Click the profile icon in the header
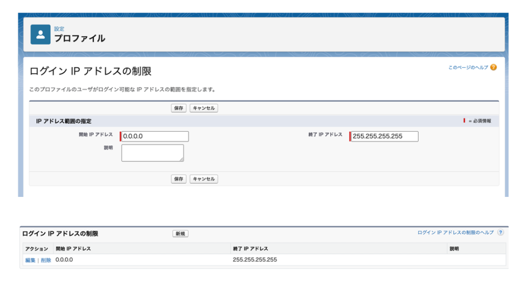Viewport: 519px width, 284px height. 41,34
